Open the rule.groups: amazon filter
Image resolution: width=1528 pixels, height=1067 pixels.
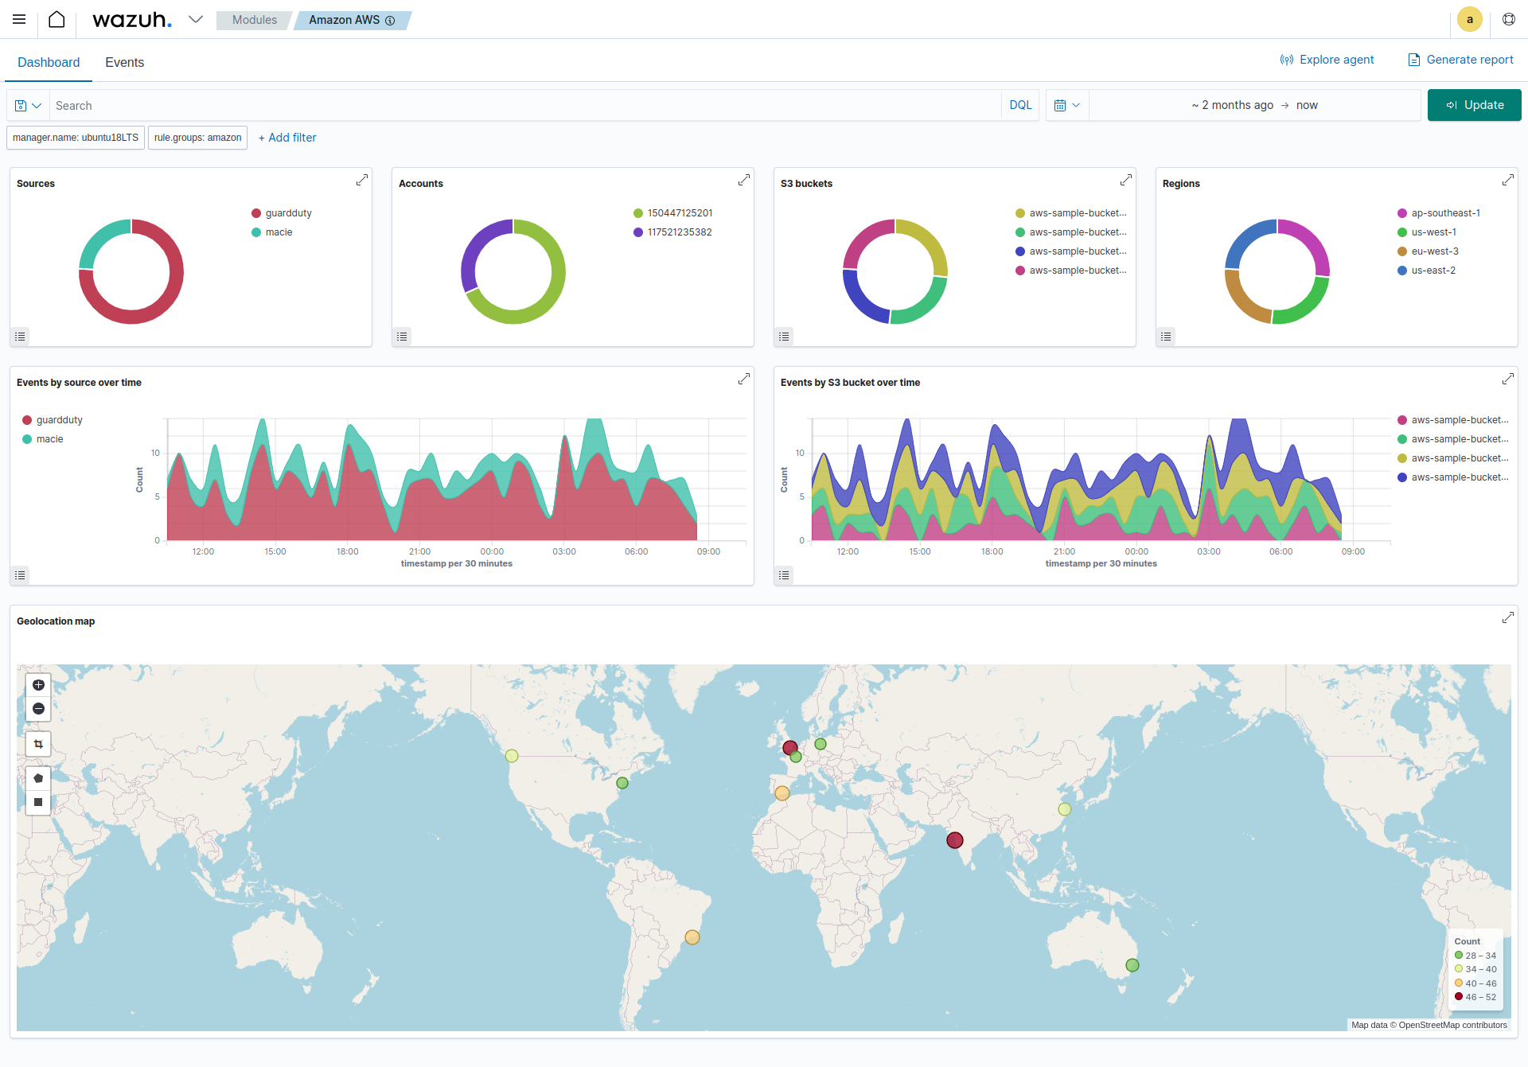tap(197, 138)
